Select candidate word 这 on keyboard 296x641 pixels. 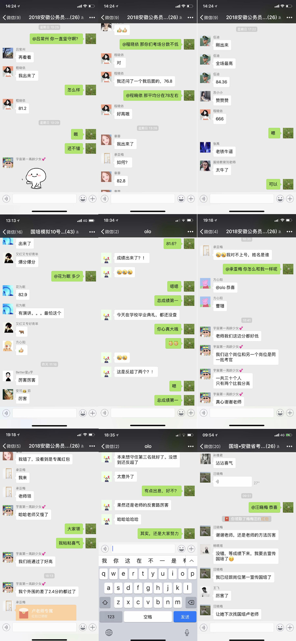coord(128,561)
